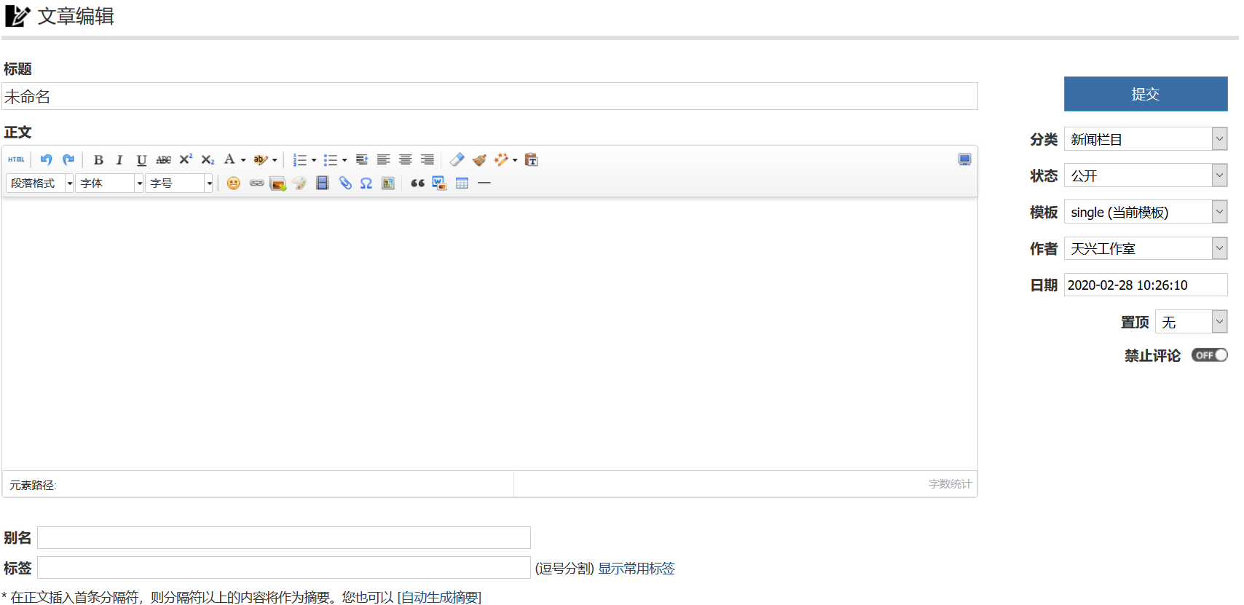Insert a horizontal rule
The width and height of the screenshot is (1244, 605).
(x=484, y=183)
